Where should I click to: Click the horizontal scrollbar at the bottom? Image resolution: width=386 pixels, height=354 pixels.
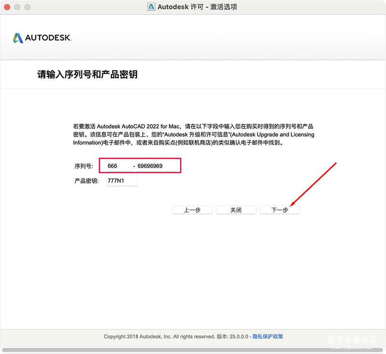[193, 350]
